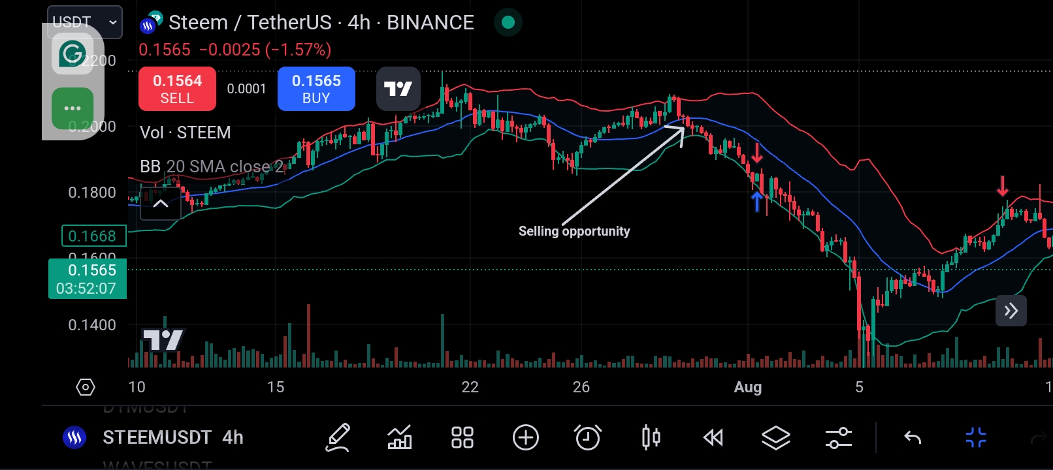
Task: Undo the last chart action
Action: [x=913, y=437]
